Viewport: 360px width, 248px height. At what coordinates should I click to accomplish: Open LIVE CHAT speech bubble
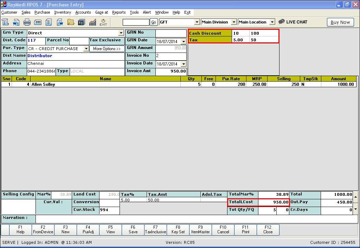click(282, 22)
